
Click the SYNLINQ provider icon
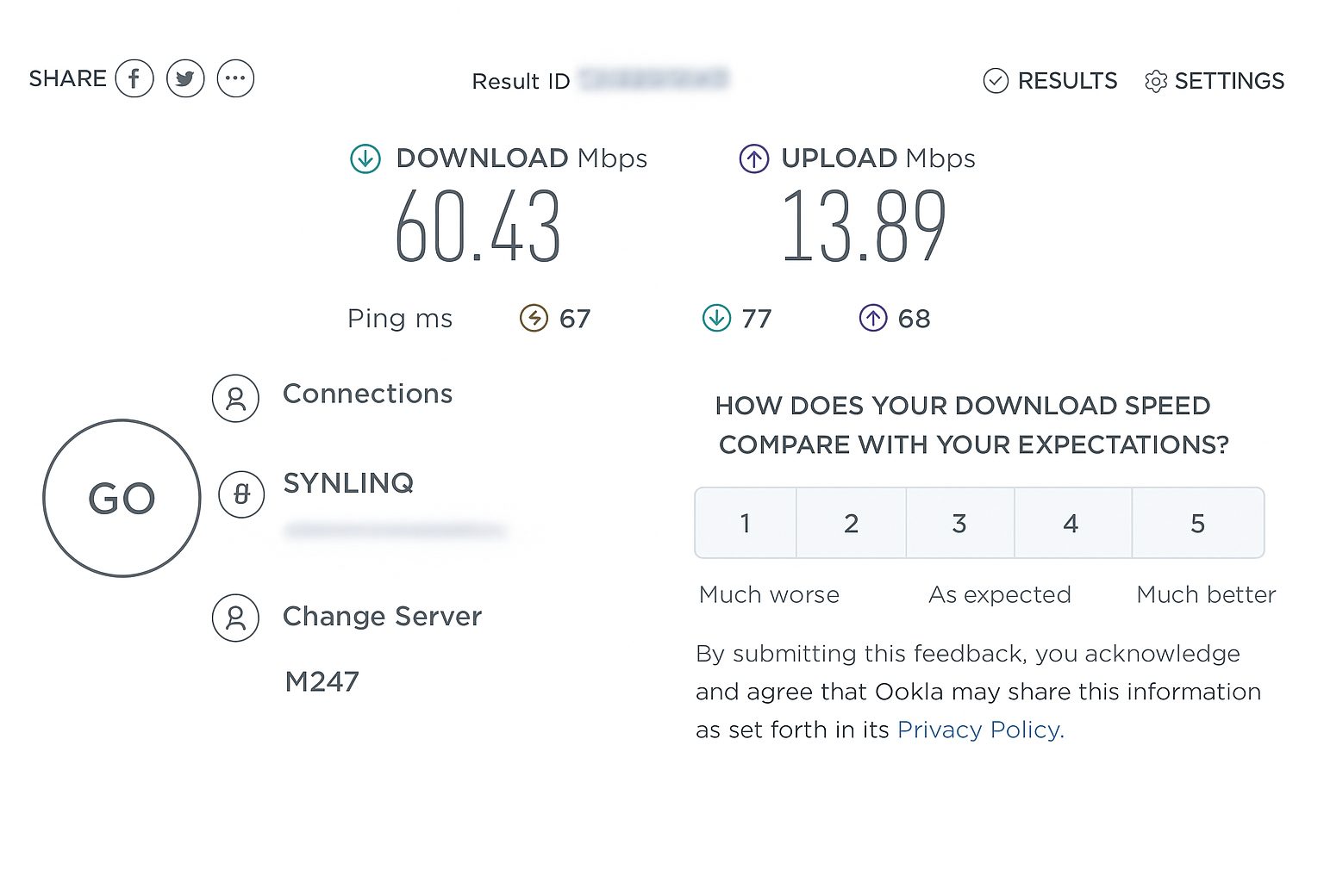click(x=241, y=494)
